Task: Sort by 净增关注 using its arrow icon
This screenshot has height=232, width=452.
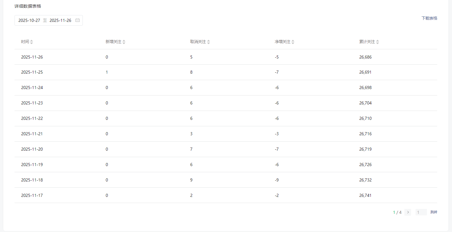Action: click(293, 42)
